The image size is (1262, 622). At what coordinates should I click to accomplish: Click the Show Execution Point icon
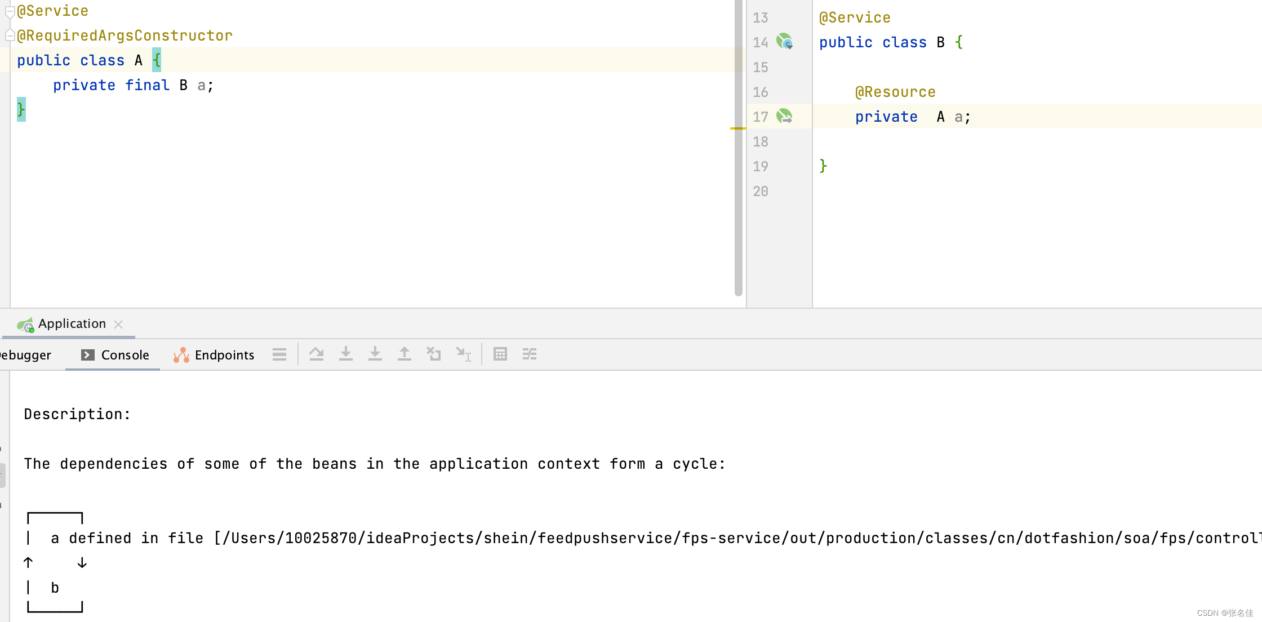[279, 354]
